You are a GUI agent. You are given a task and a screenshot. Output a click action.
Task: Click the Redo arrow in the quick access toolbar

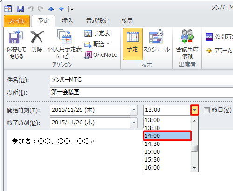41,9
